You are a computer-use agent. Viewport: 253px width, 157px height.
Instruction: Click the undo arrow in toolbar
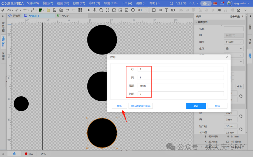tap(67, 10)
